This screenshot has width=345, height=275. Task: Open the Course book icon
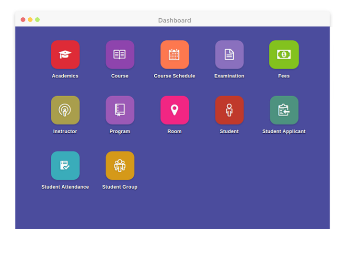(x=120, y=55)
